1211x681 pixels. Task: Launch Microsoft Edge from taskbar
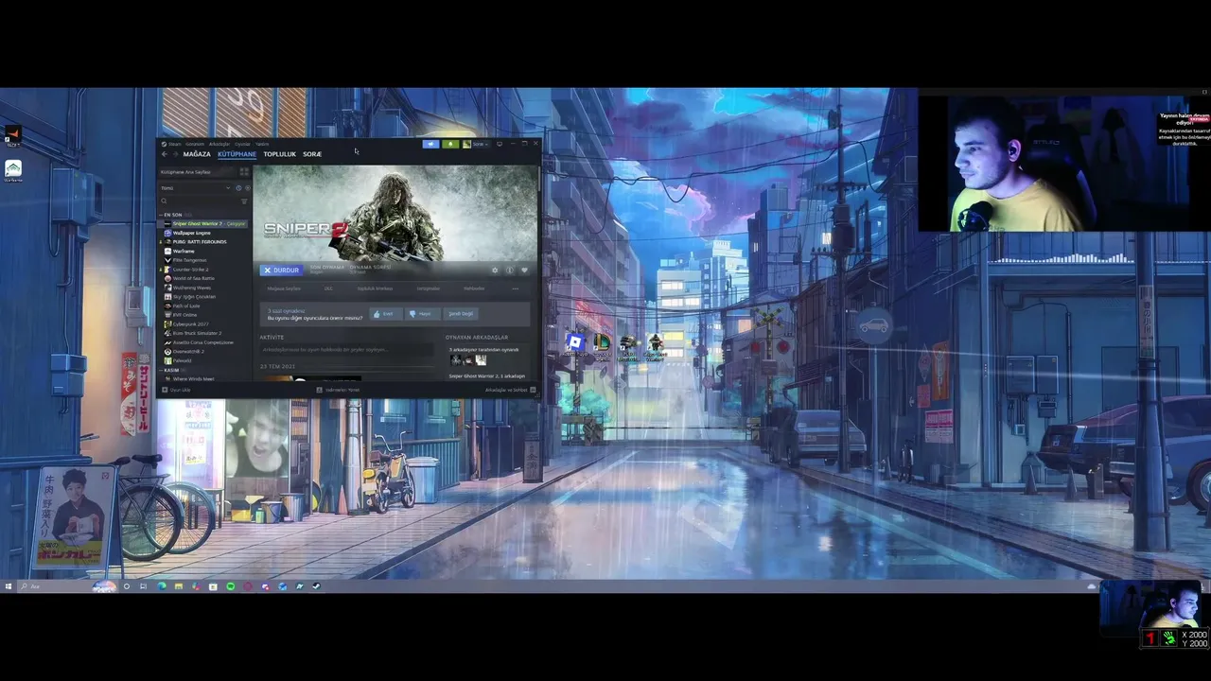[x=162, y=586]
